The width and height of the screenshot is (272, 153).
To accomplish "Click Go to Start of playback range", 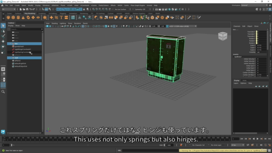I will (x=242, y=139).
